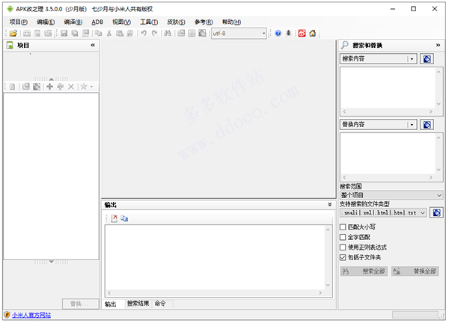The width and height of the screenshot is (449, 323).
Task: Open the 参考(R) menu
Action: 204,22
